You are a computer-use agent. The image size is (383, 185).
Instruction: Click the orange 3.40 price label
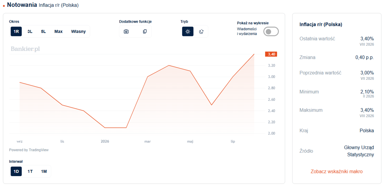tap(271, 54)
